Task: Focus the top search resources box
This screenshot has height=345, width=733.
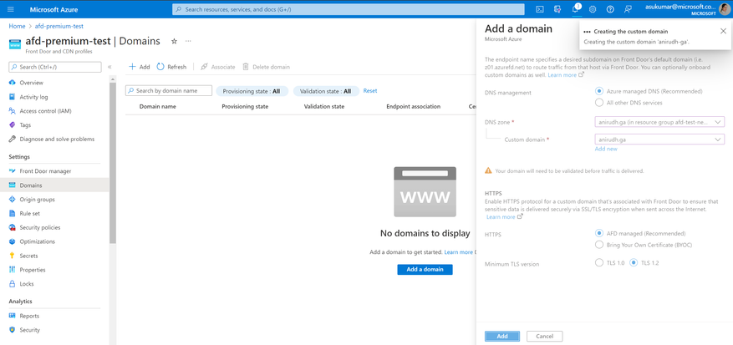Action: pos(349,9)
